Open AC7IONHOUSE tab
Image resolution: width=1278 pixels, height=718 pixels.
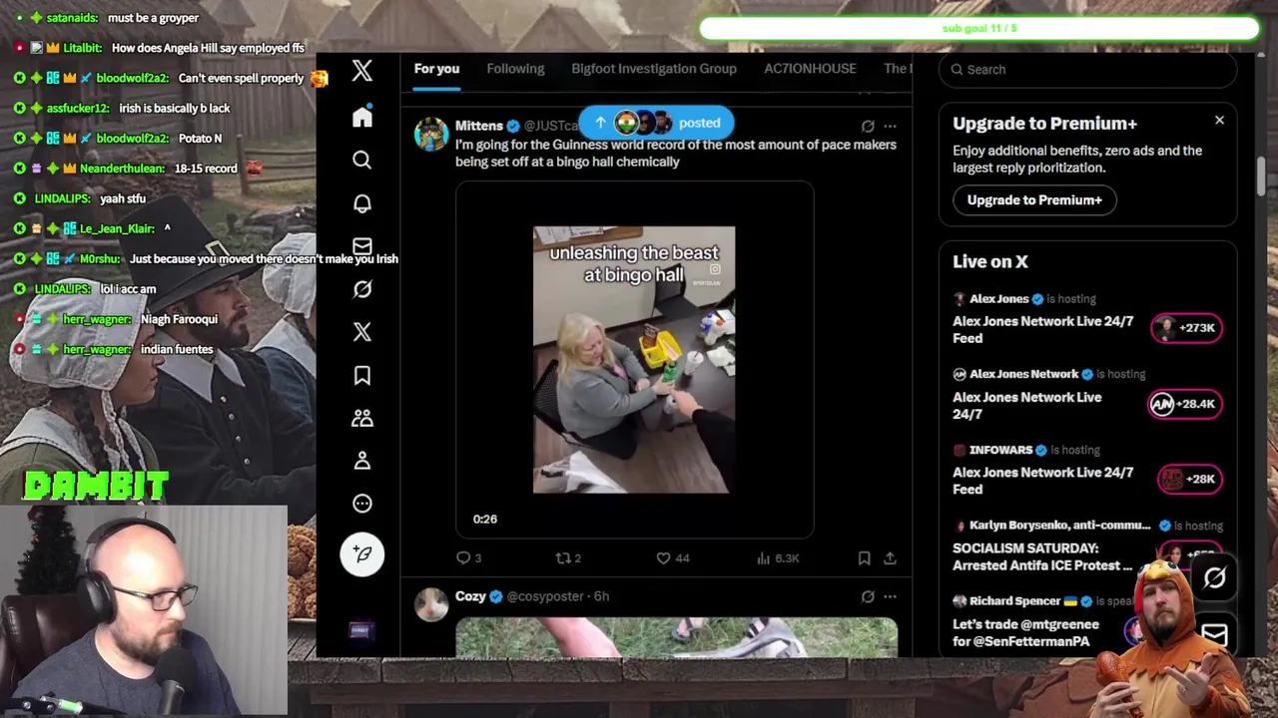pos(810,69)
